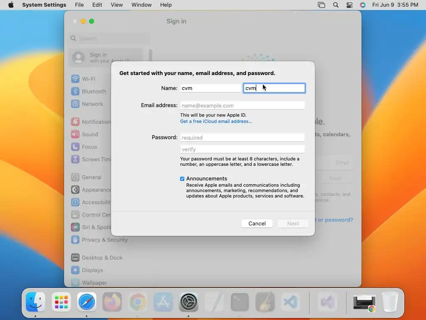
Task: Click the first name field
Action: (x=211, y=88)
